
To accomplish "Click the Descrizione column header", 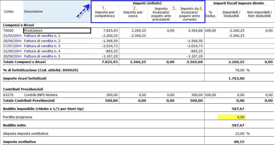I will tap(33, 12).
